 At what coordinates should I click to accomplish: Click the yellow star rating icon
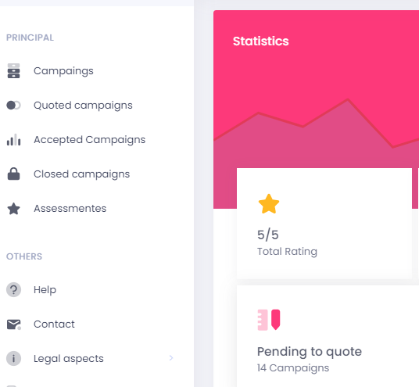[269, 204]
